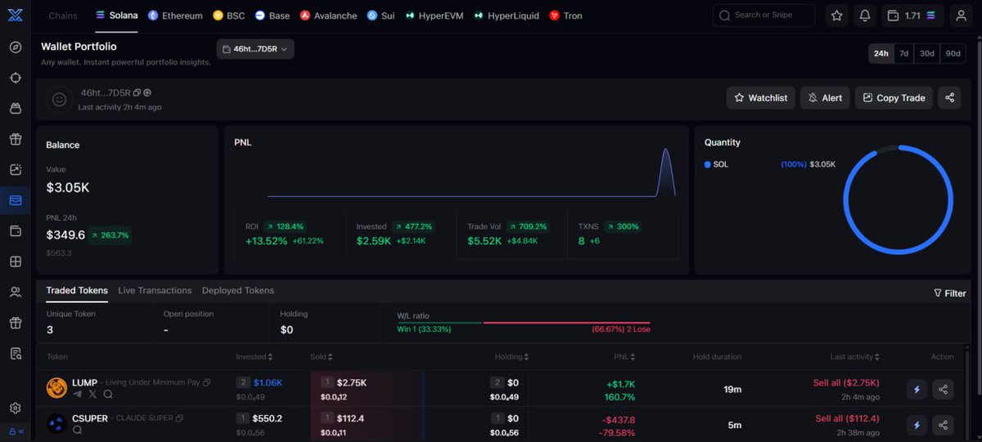The height and width of the screenshot is (442, 982).
Task: Open the Live Transactions tab
Action: click(155, 291)
